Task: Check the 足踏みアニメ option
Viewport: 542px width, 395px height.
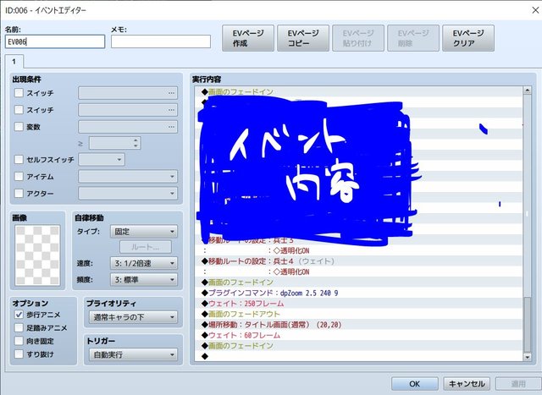Action: tap(19, 327)
